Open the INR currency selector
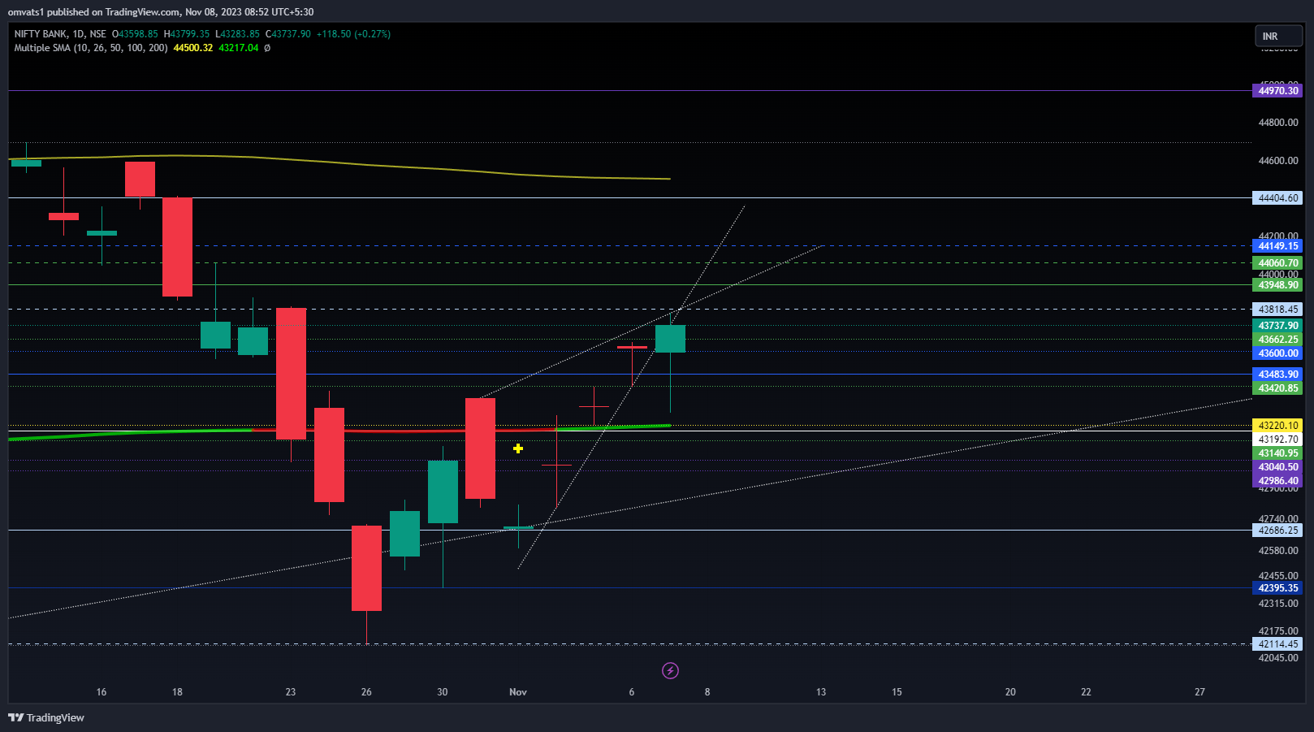Image resolution: width=1314 pixels, height=732 pixels. click(1278, 37)
